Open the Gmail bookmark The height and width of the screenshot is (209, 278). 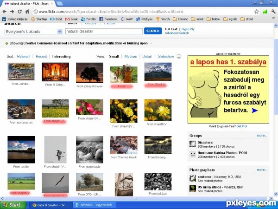71,19
